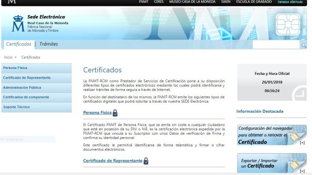Expand the Exportar / Importar [+] marker
Viewport: 312px width, 175px height.
(x=302, y=171)
